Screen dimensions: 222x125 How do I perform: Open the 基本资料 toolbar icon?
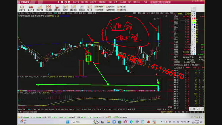pos(73,8)
